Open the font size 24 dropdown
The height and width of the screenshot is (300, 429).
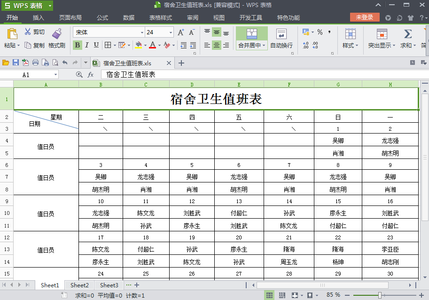point(171,32)
